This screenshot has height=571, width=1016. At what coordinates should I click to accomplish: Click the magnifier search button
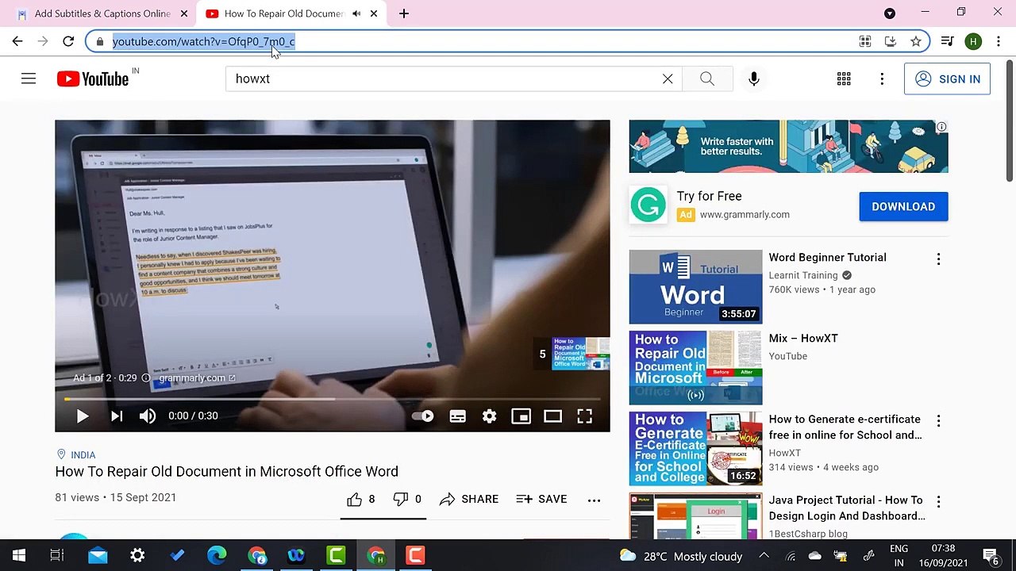[707, 79]
